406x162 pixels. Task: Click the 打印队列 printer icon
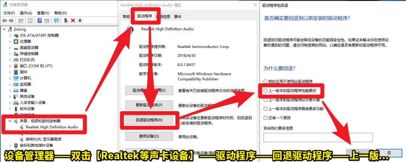click(x=16, y=60)
